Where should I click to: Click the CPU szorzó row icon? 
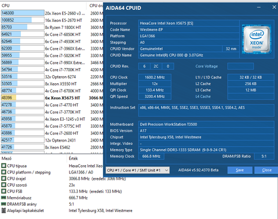3,185
